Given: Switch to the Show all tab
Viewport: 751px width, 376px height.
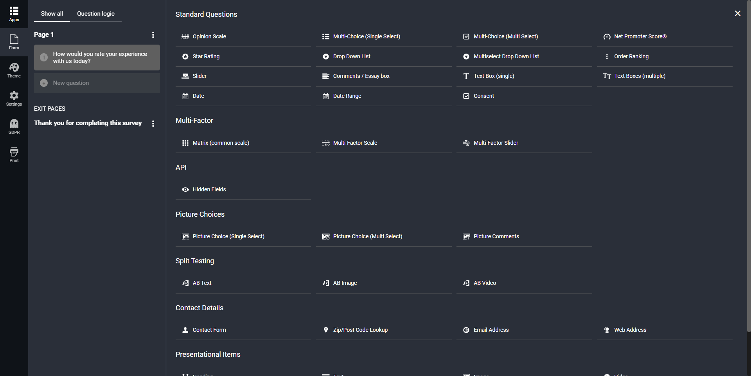Looking at the screenshot, I should tap(52, 14).
